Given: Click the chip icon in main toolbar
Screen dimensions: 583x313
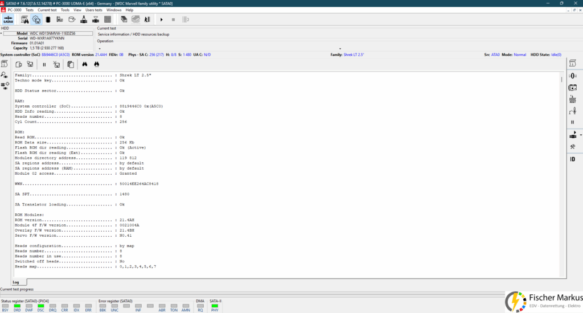Looking at the screenshot, I should click(48, 20).
